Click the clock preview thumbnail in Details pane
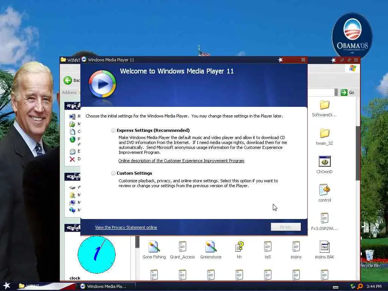Viewport: 388px width, 291px height. [97, 255]
